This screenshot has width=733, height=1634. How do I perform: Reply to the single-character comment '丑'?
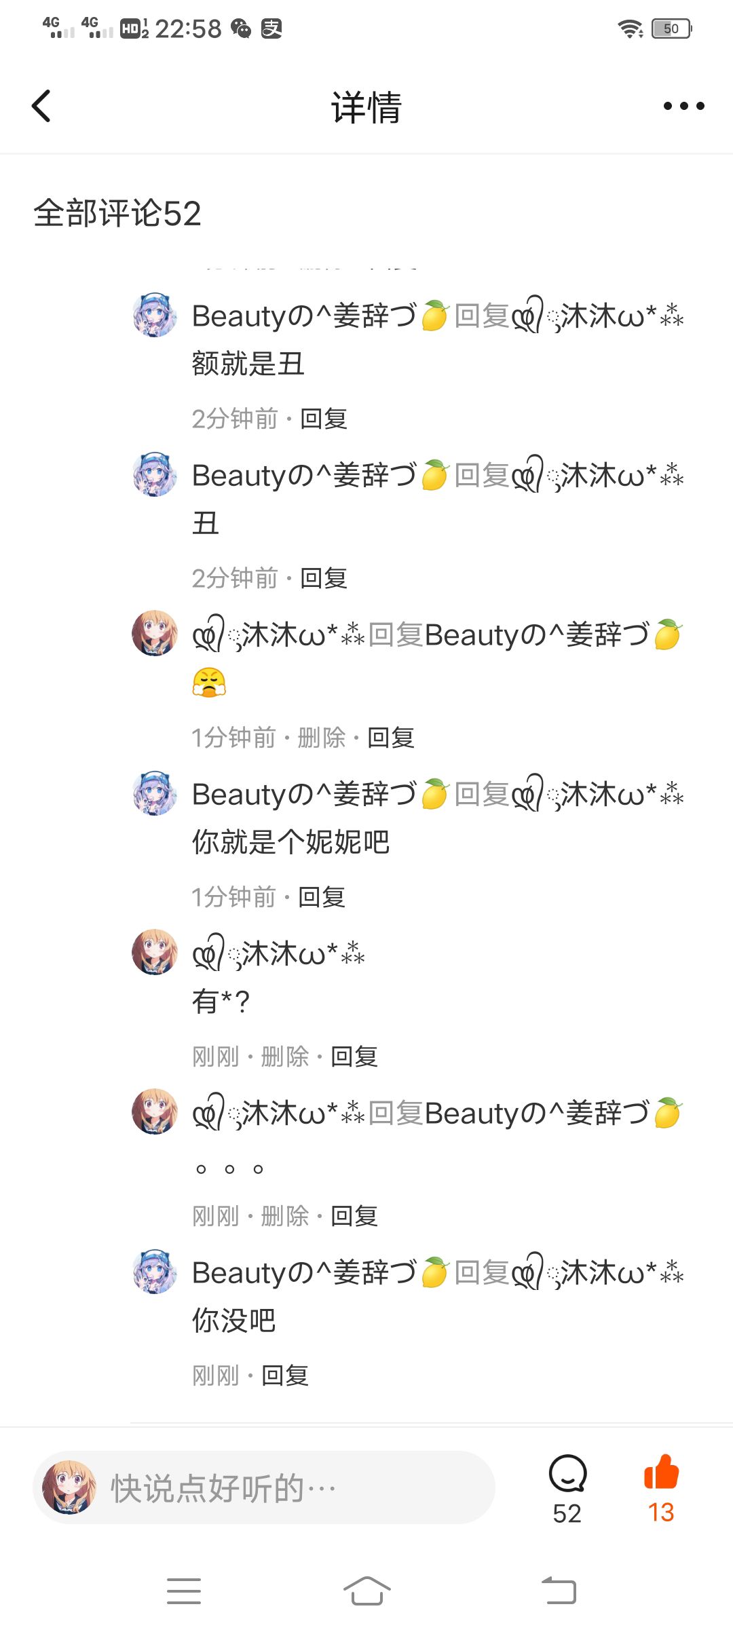324,578
